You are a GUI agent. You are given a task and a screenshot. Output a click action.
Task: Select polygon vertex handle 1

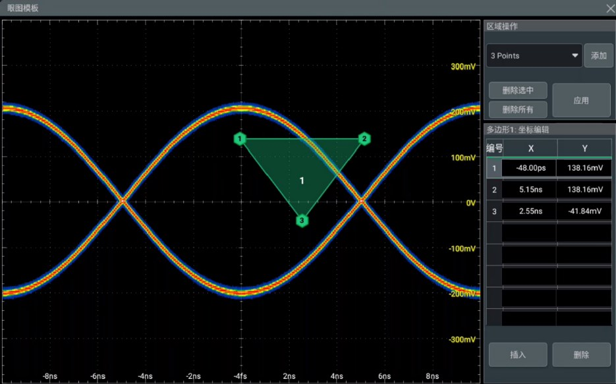point(240,138)
